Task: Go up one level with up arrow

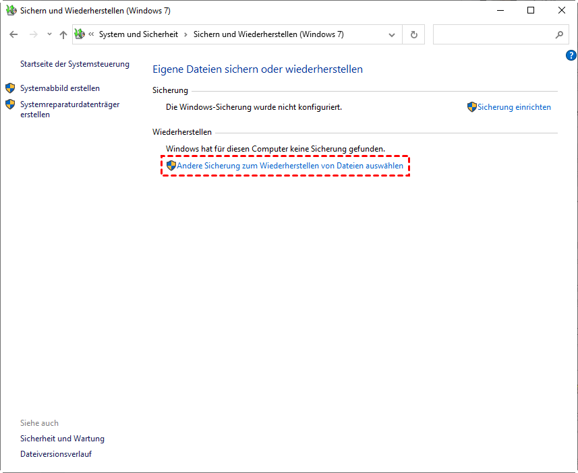Action: (x=63, y=34)
